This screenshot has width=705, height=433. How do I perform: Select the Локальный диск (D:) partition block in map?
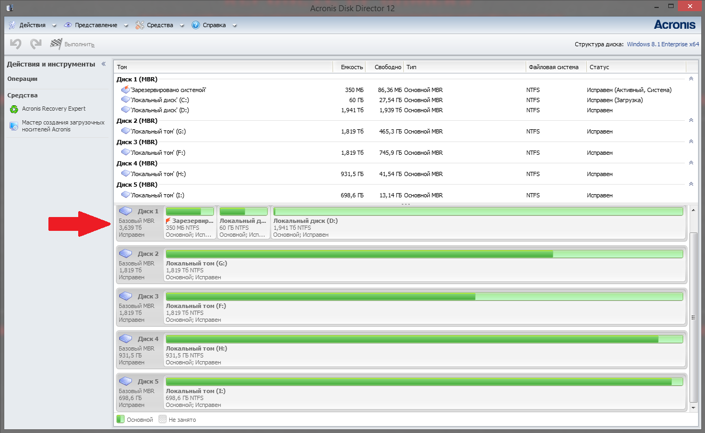tap(478, 223)
